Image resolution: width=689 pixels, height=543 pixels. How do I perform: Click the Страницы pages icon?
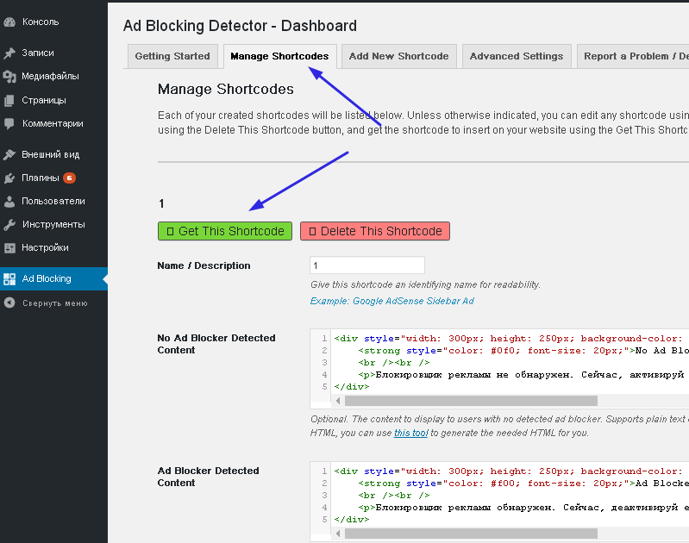(x=9, y=100)
